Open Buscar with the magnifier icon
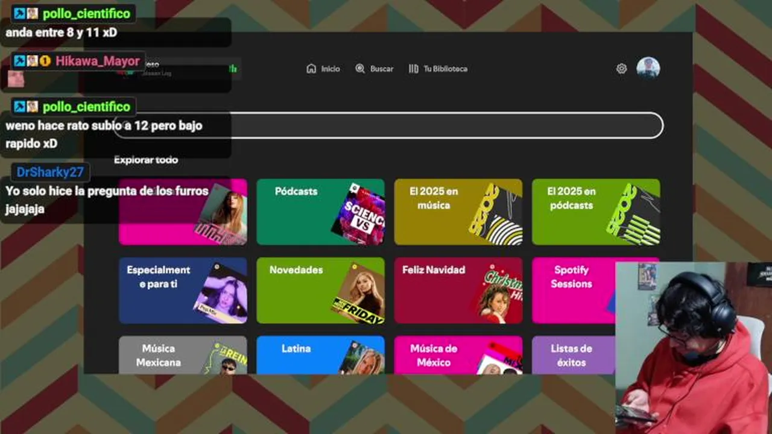The height and width of the screenshot is (434, 772). point(360,69)
